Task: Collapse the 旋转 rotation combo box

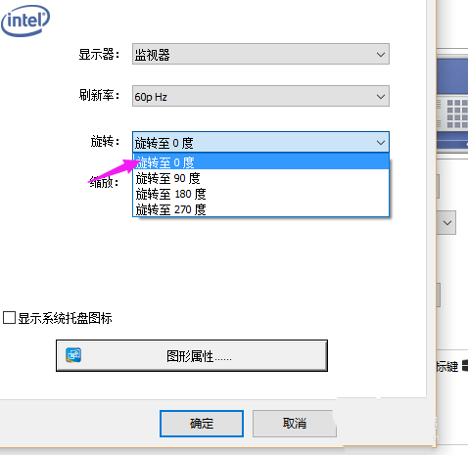Action: pos(260,142)
